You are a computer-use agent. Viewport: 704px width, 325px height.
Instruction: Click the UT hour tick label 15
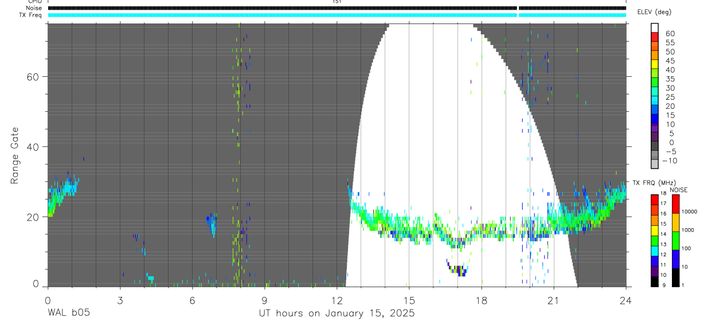pyautogui.click(x=409, y=300)
